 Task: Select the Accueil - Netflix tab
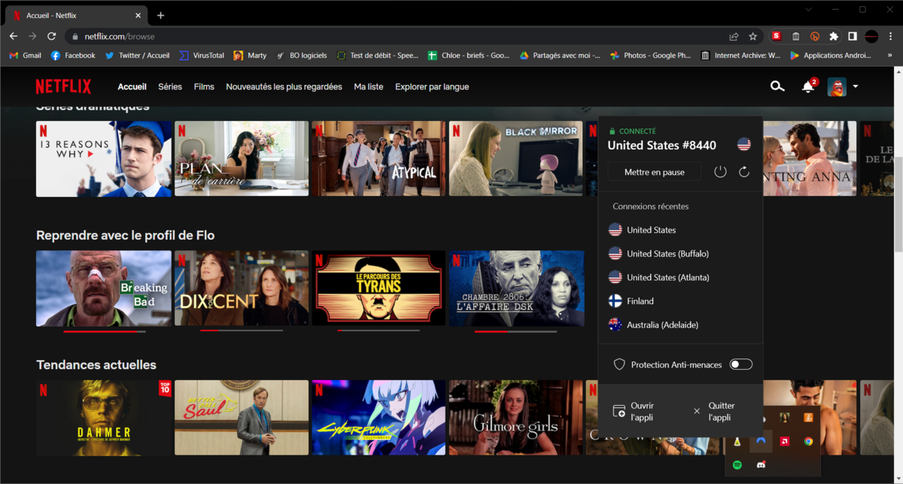click(77, 15)
